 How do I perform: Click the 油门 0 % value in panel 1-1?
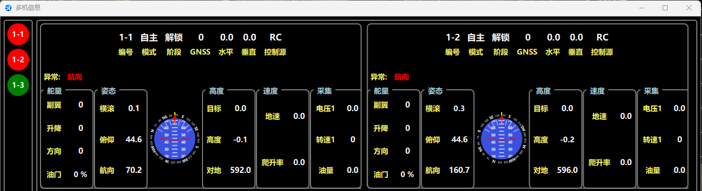pos(80,174)
